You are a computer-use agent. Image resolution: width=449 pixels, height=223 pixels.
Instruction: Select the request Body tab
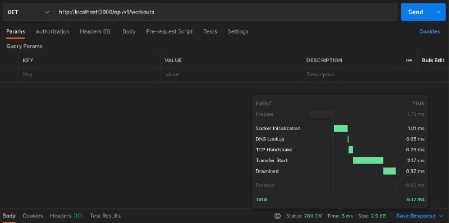tap(129, 31)
